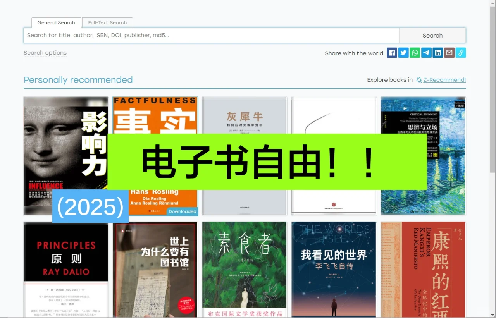496x318 pixels.
Task: Click the 'Share with the world' text
Action: (354, 53)
